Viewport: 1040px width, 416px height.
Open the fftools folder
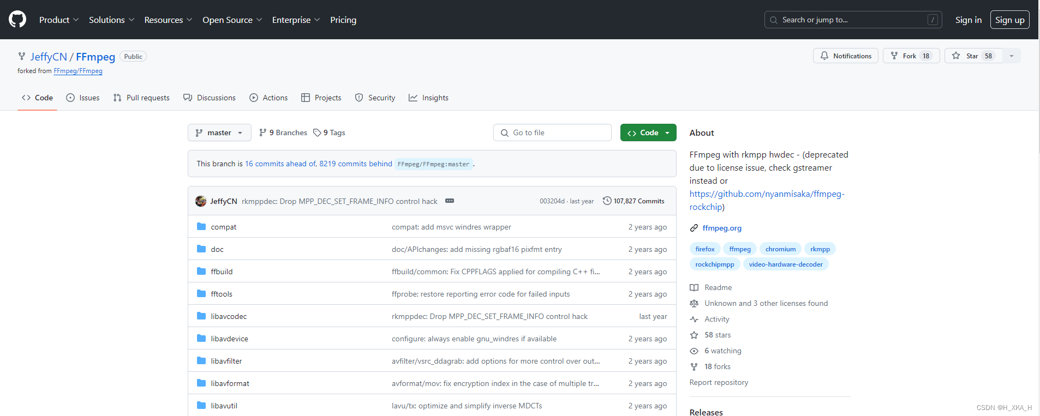(x=222, y=294)
